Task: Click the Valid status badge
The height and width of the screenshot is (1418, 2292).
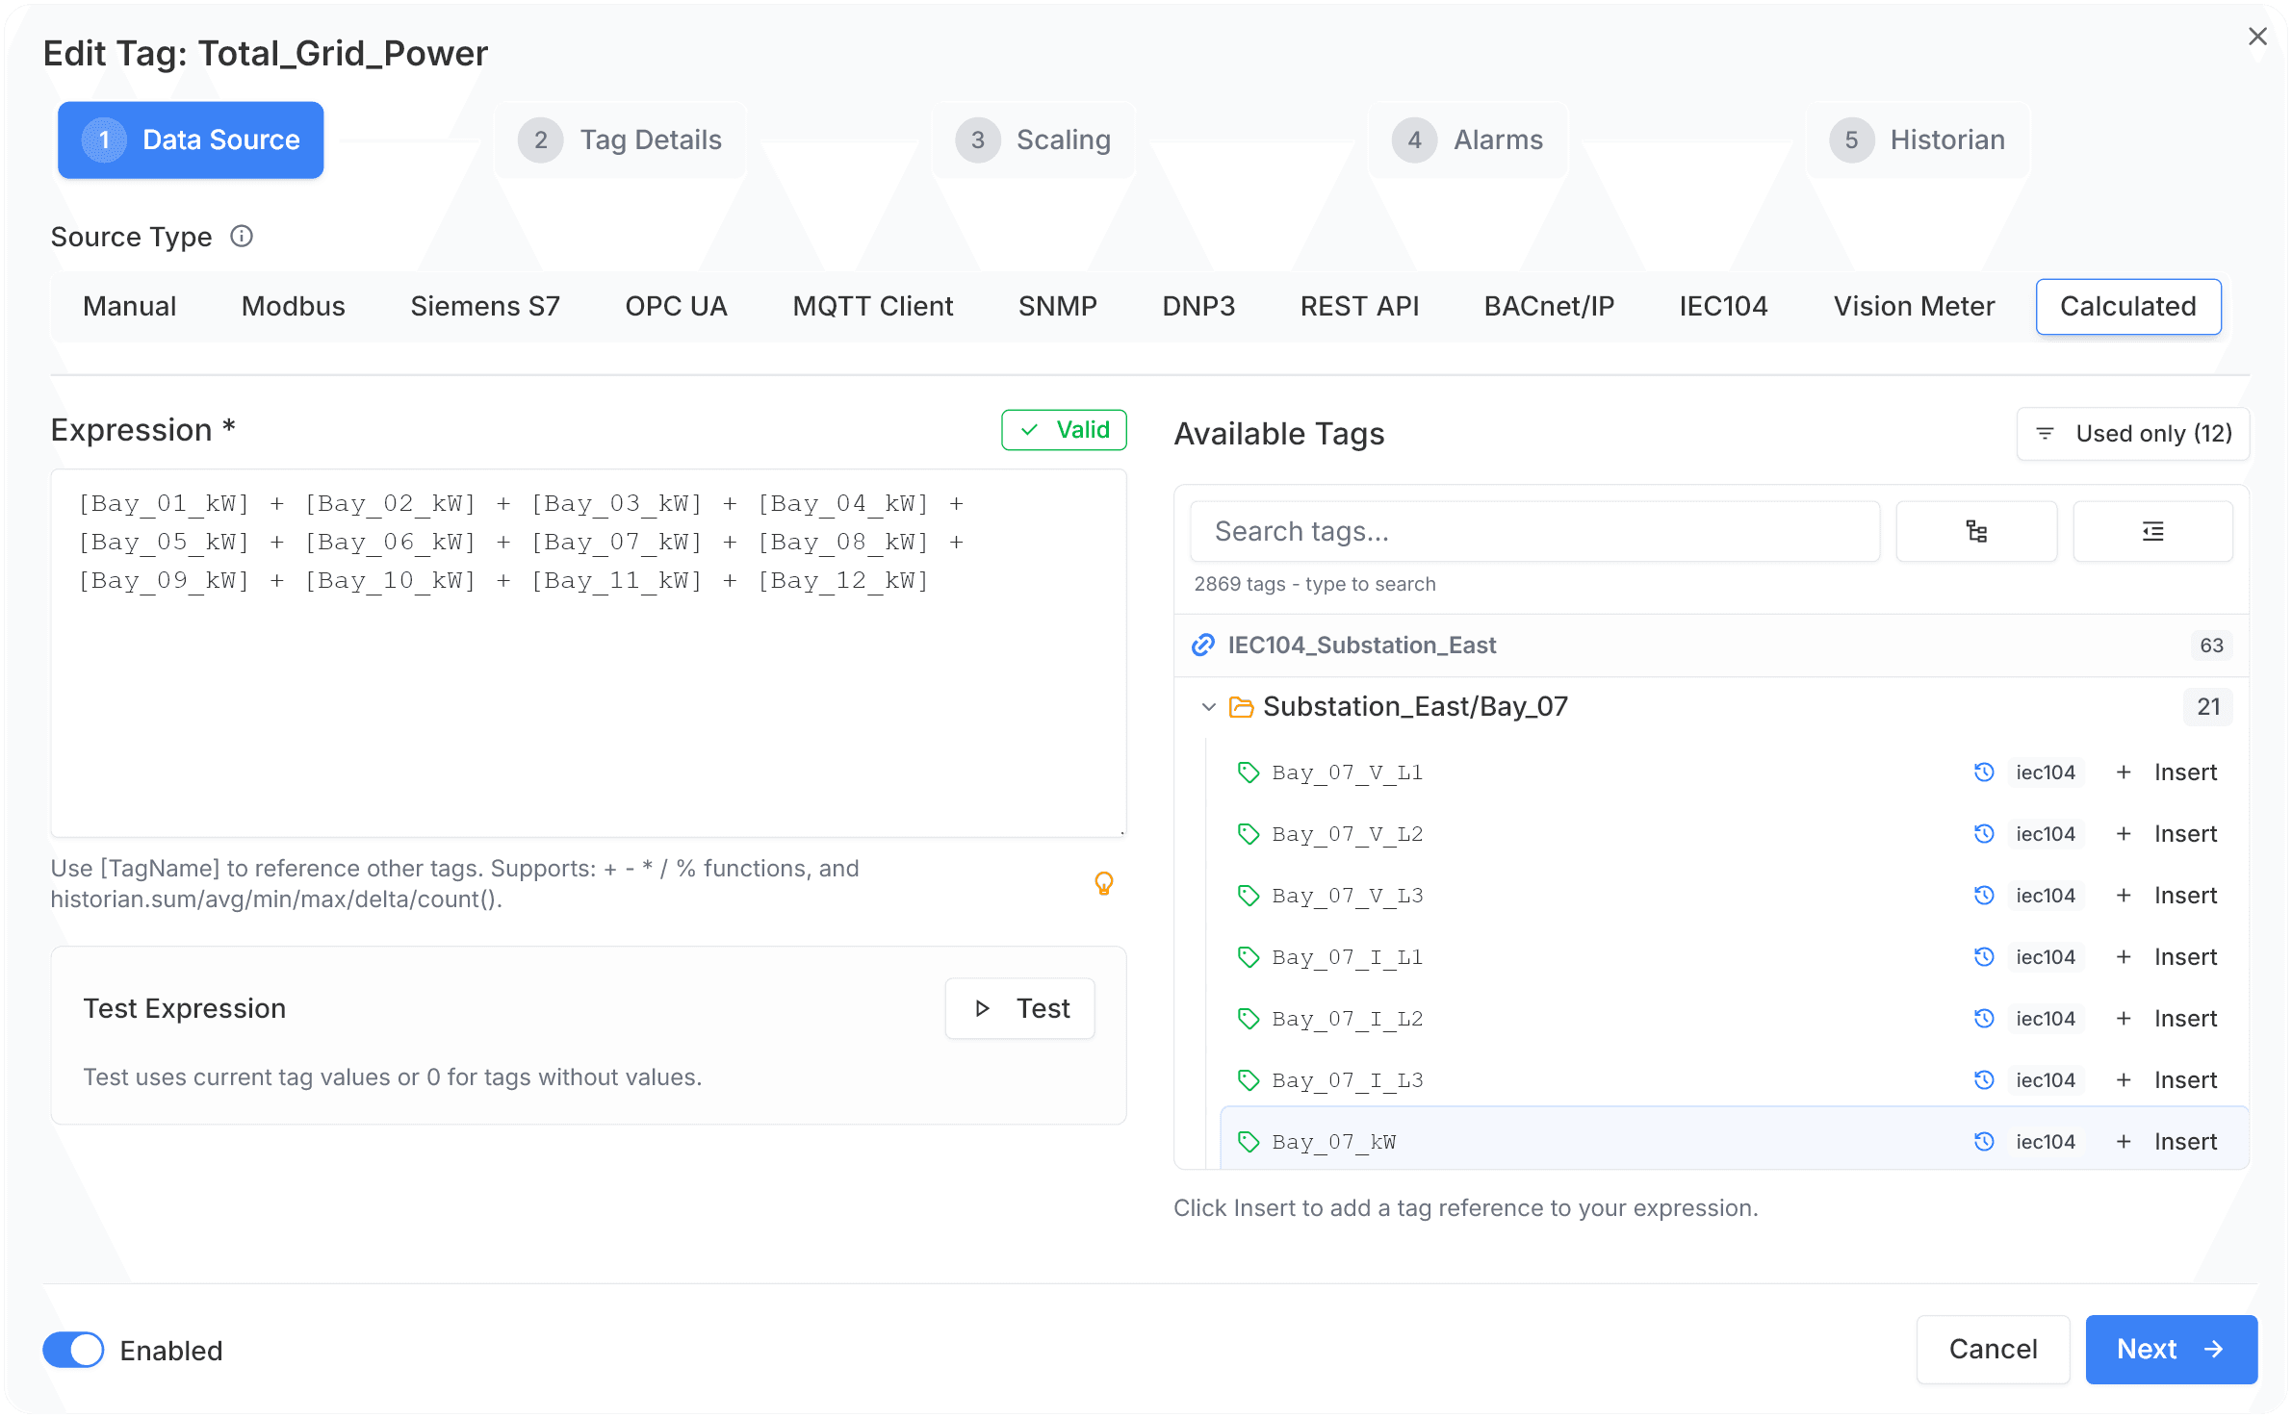Action: 1064,430
